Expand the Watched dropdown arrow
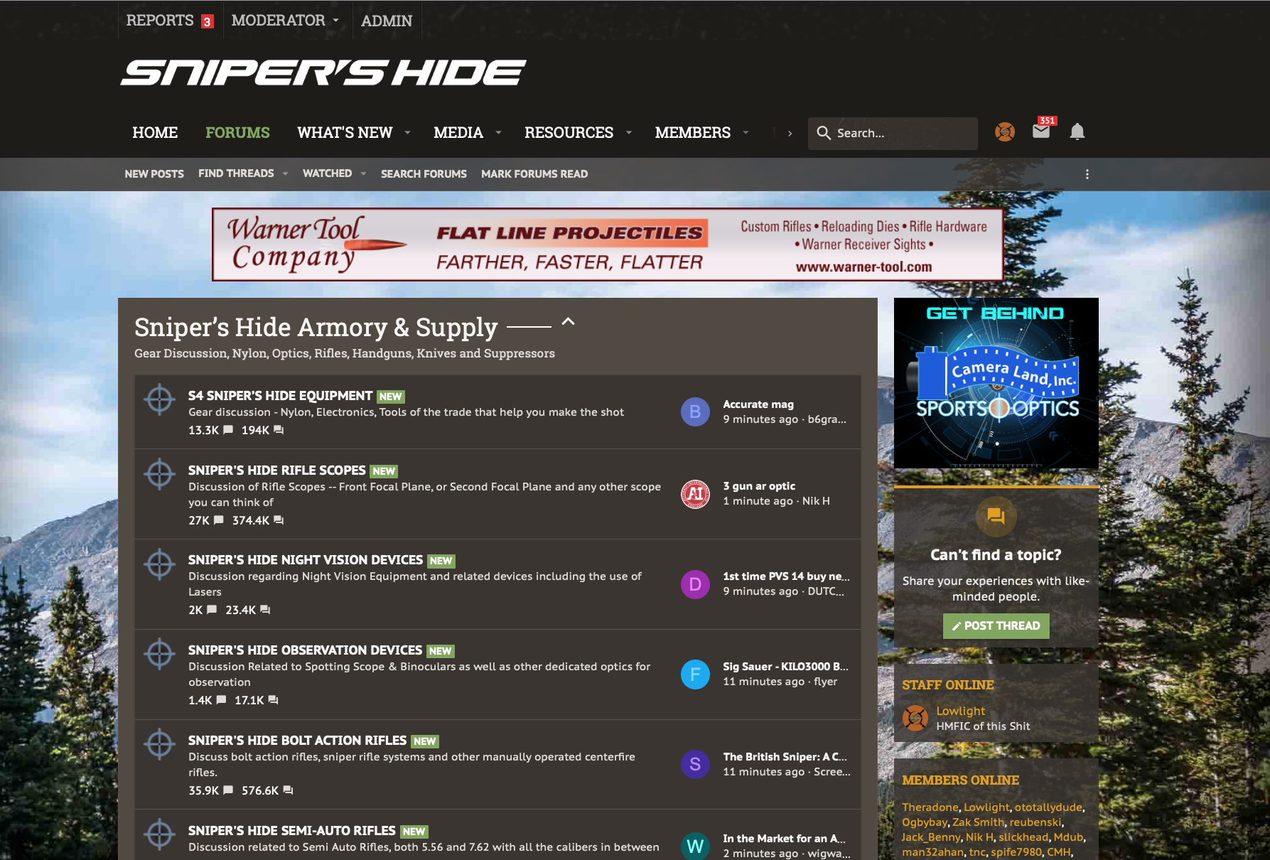Viewport: 1270px width, 860px height. pyautogui.click(x=363, y=174)
